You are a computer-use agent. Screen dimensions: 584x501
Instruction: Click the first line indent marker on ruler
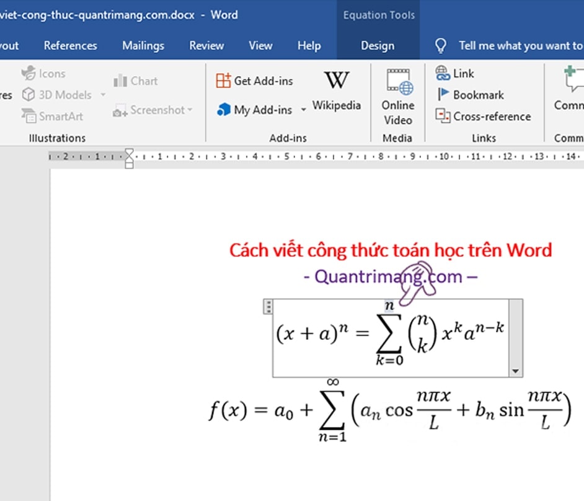[129, 152]
